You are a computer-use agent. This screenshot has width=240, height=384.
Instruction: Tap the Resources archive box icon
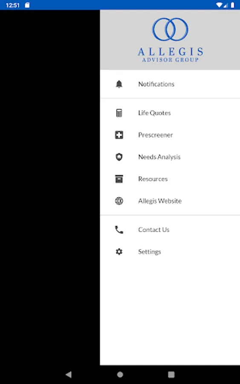click(119, 179)
